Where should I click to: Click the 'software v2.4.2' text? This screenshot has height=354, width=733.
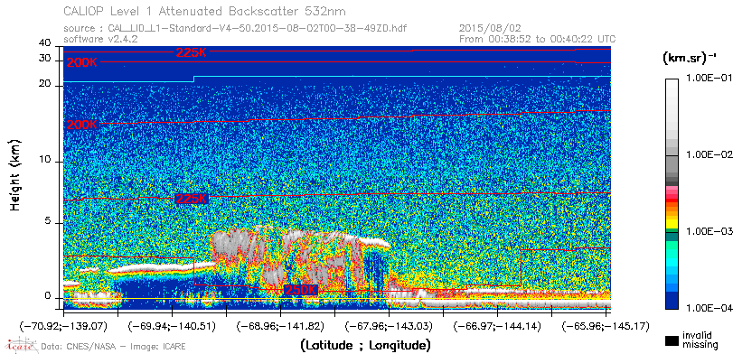click(x=100, y=39)
